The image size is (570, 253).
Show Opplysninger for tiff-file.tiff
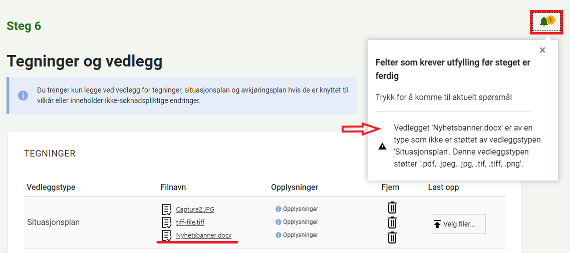coord(297,222)
